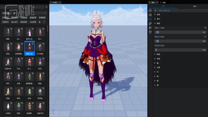Adjust the 胸腔前后缩放 slider
Image resolution: width=208 pixels, height=117 pixels.
181,50
